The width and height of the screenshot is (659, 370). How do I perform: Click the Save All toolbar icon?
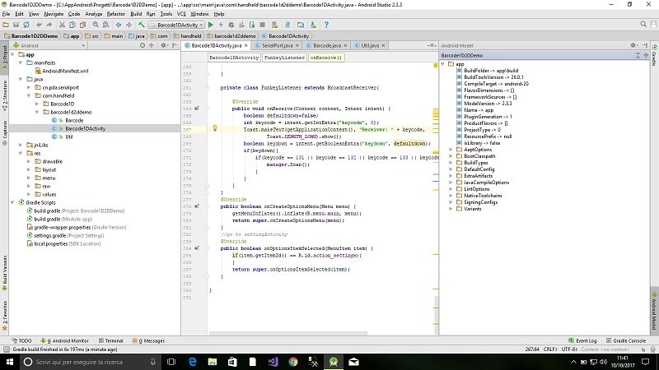tap(16, 25)
